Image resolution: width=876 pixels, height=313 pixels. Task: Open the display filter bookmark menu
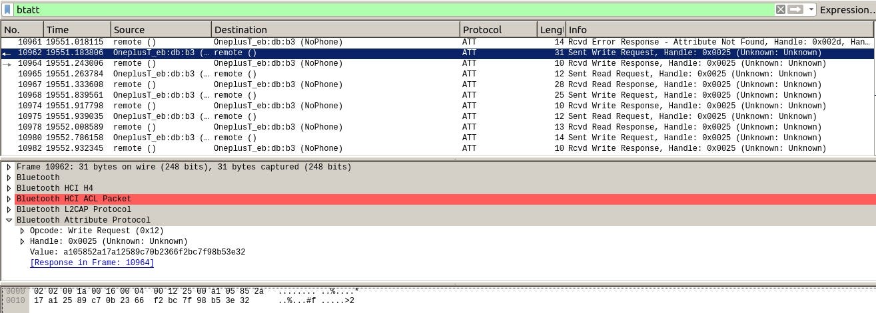[x=7, y=9]
